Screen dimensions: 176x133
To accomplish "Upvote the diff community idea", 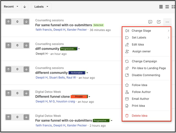I will point(8,45).
